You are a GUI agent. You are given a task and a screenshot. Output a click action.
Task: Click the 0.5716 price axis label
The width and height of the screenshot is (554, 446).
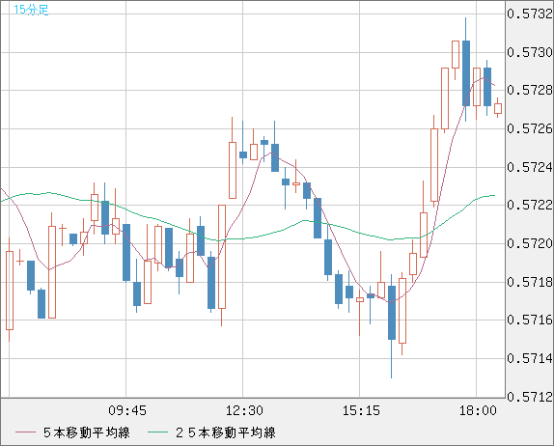(530, 320)
